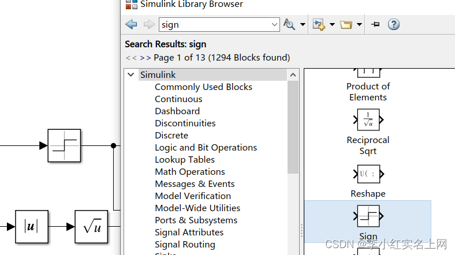Open the Lookup Tables library
This screenshot has height=255, width=455.
[185, 160]
